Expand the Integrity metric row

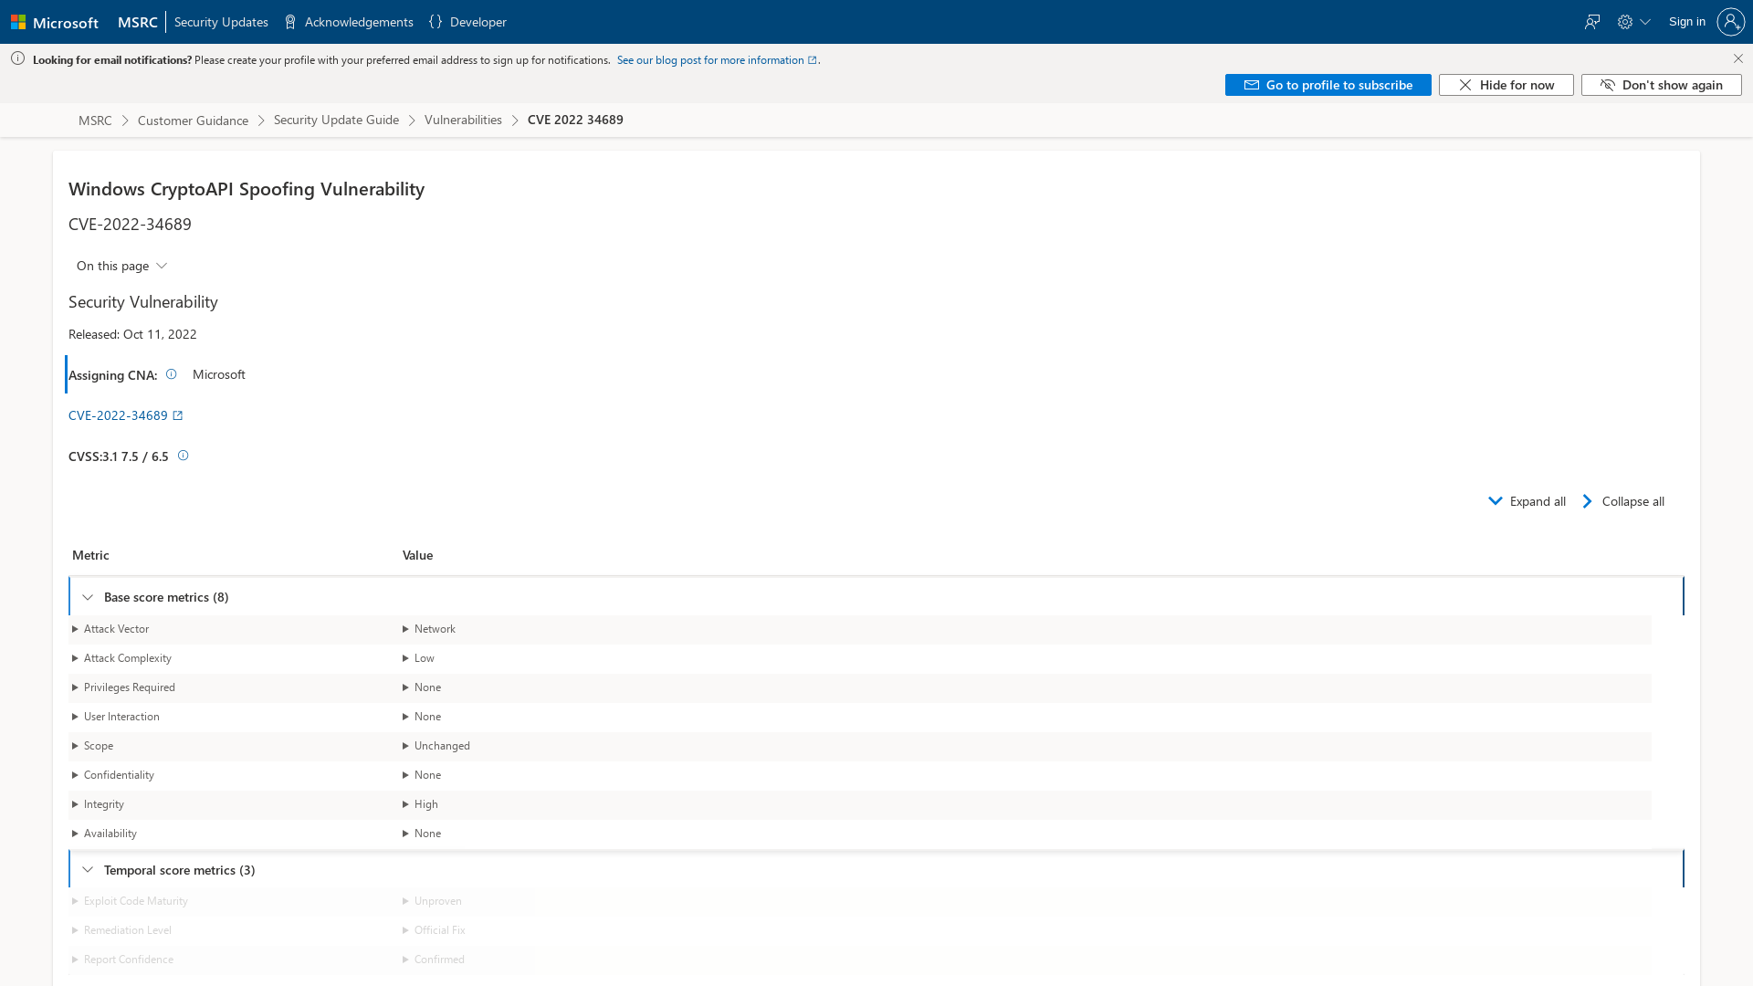click(75, 804)
